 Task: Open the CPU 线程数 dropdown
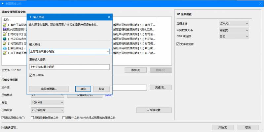pyautogui.click(x=246, y=36)
